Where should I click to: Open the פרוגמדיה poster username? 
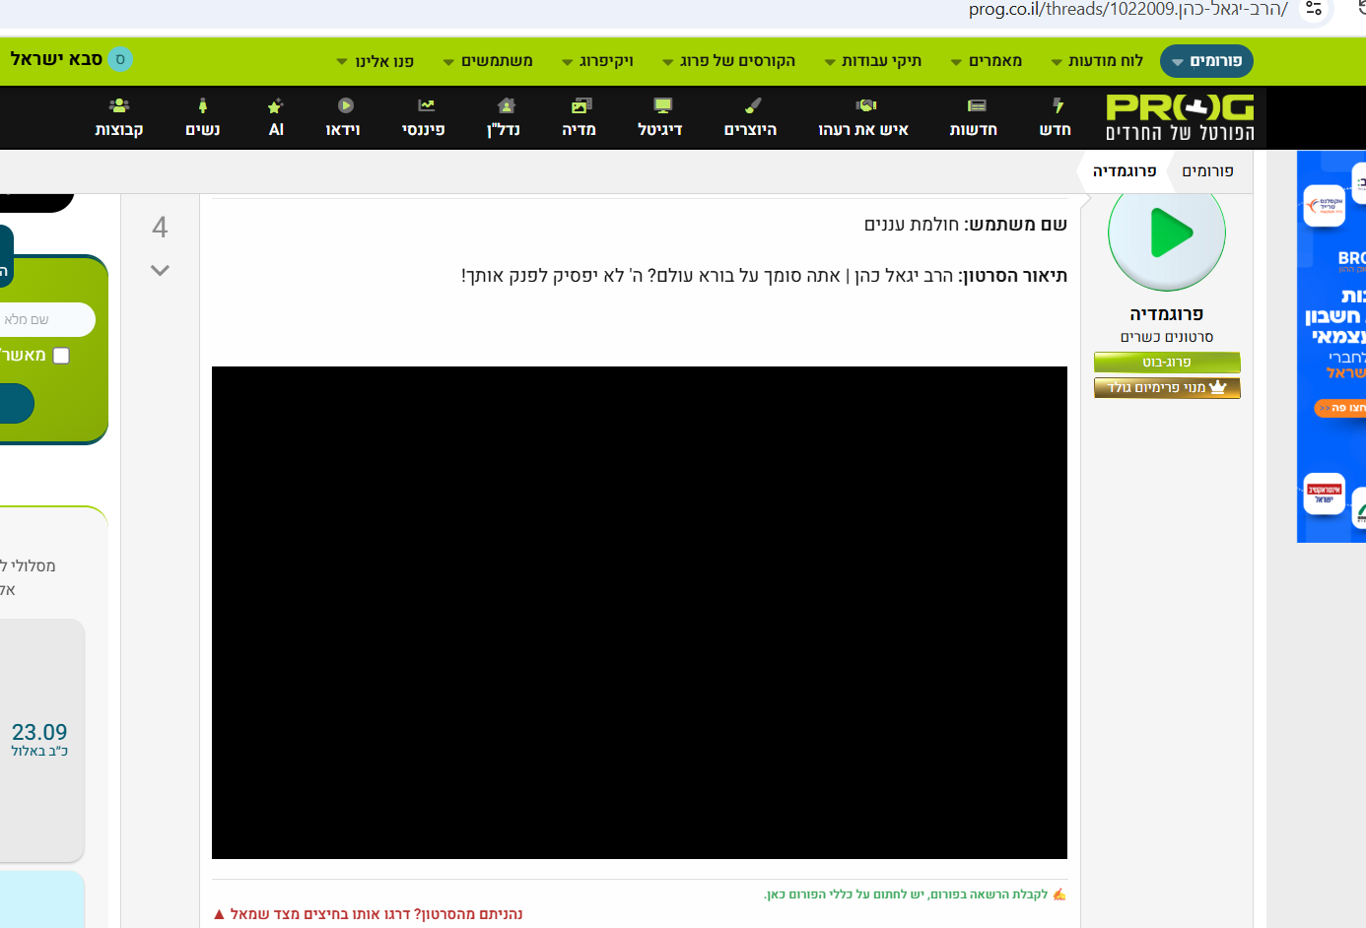[1167, 314]
